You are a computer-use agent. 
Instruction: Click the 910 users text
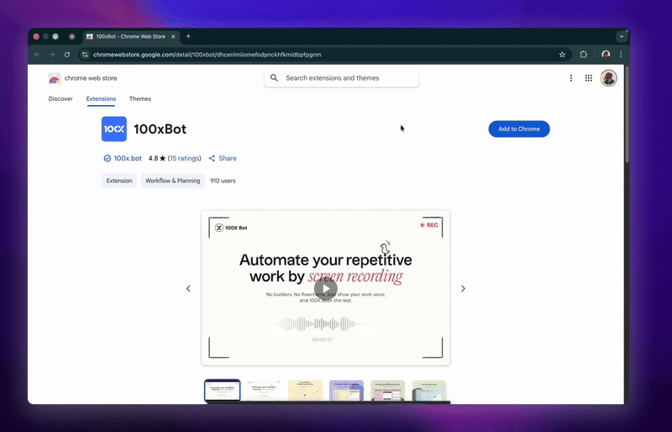(223, 181)
